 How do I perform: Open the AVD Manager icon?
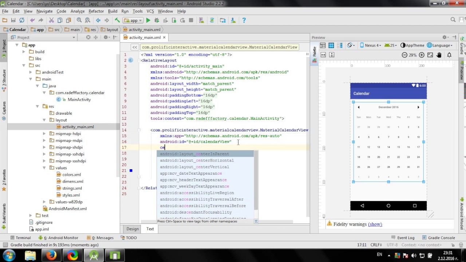pyautogui.click(x=201, y=20)
